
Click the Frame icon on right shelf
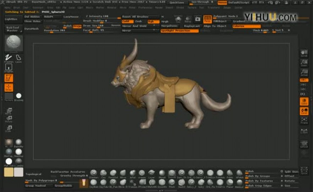(304, 121)
